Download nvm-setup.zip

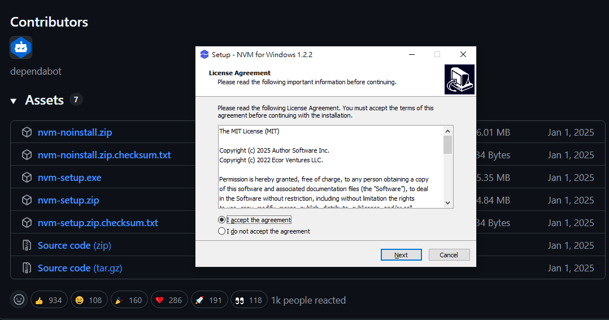68,200
